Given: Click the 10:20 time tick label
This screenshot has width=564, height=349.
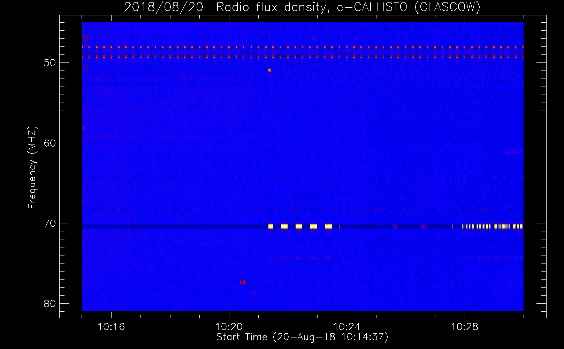Looking at the screenshot, I should tap(229, 327).
